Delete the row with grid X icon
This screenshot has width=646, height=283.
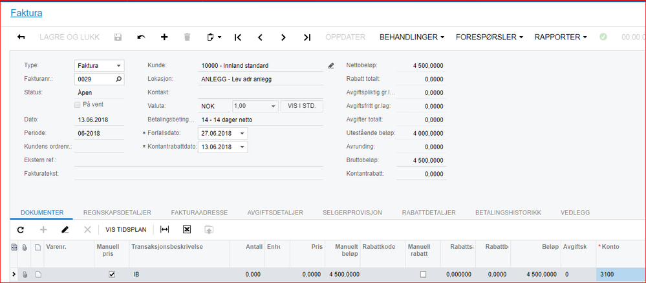pos(87,229)
